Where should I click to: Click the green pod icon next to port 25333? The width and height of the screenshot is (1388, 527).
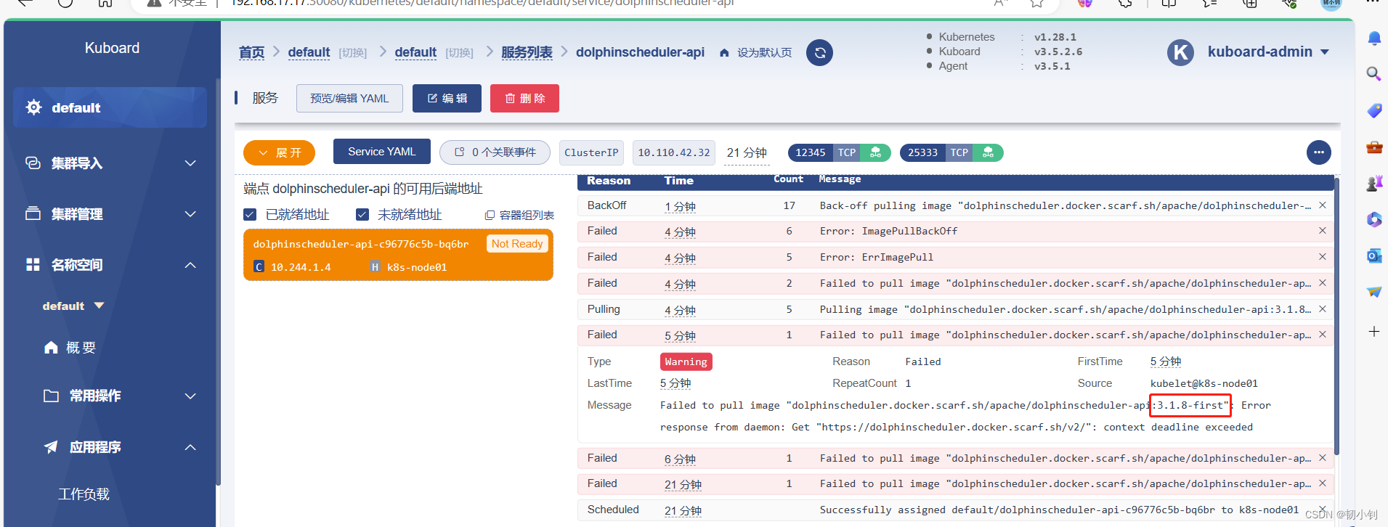[988, 152]
